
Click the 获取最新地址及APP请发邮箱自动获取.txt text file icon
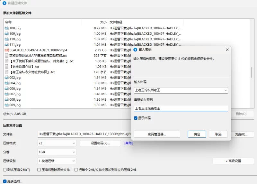click(x=6, y=56)
